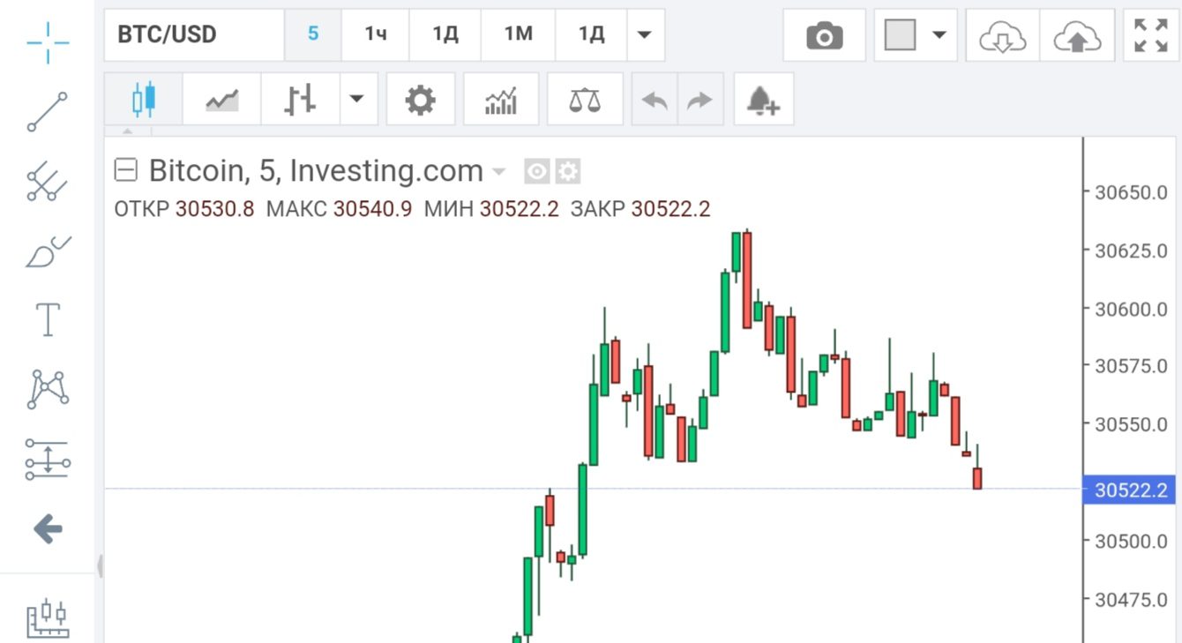The image size is (1182, 643).
Task: Click the compare symbols scales icon
Action: coord(584,100)
